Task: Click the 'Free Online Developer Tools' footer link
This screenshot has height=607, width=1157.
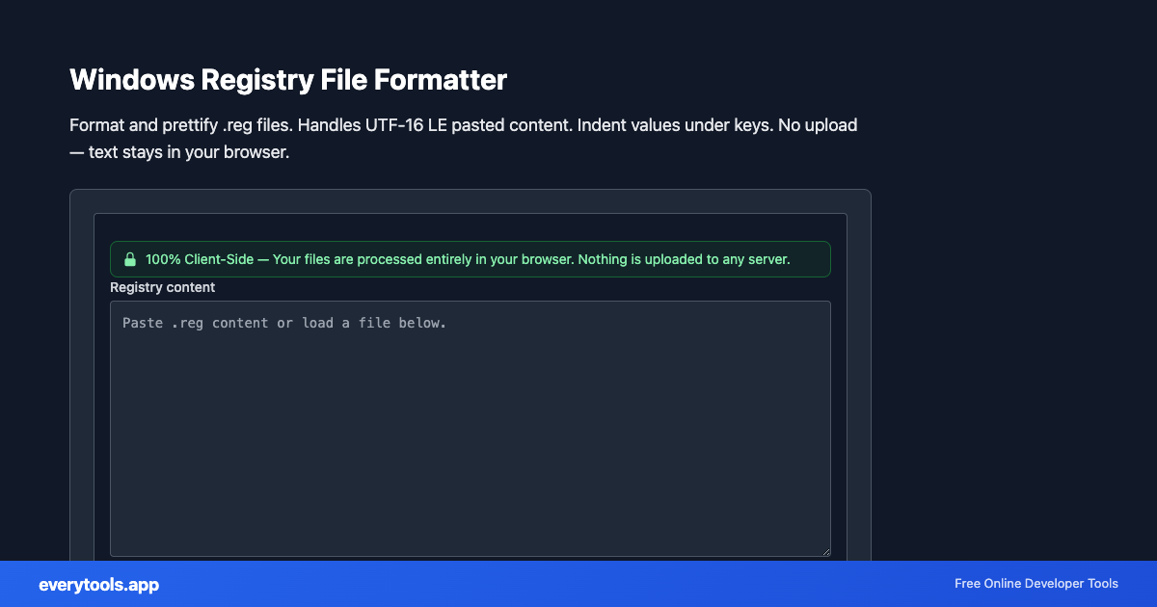Action: (x=1036, y=584)
